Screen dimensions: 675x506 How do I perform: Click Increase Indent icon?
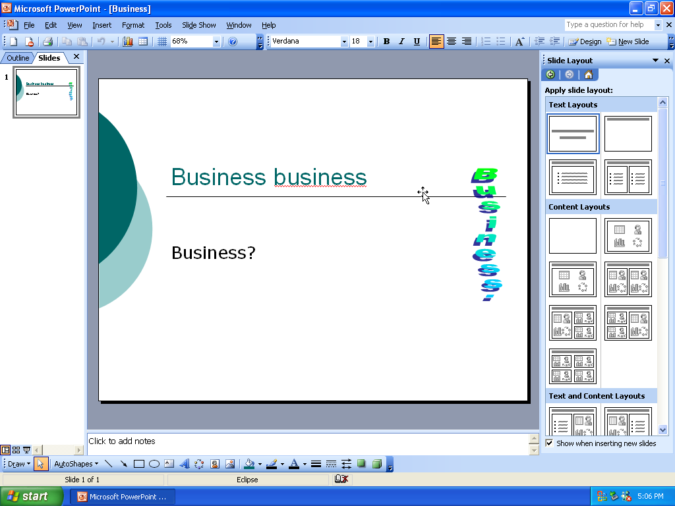pyautogui.click(x=555, y=42)
